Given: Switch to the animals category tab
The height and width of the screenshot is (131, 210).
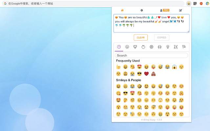Looking at the screenshot, I should pos(135,47).
